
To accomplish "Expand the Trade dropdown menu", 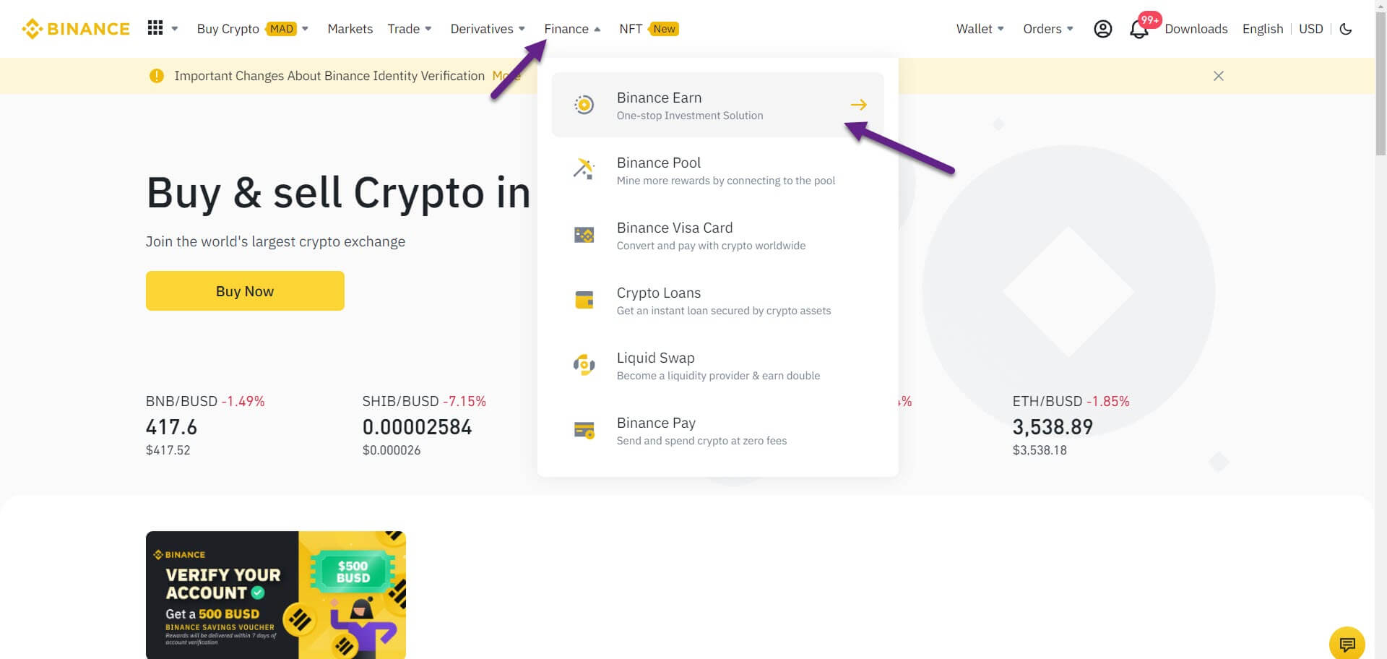I will pyautogui.click(x=410, y=29).
